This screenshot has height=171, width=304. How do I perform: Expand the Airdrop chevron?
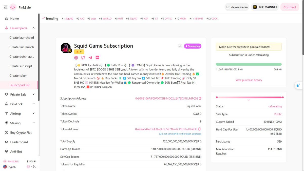(33, 113)
